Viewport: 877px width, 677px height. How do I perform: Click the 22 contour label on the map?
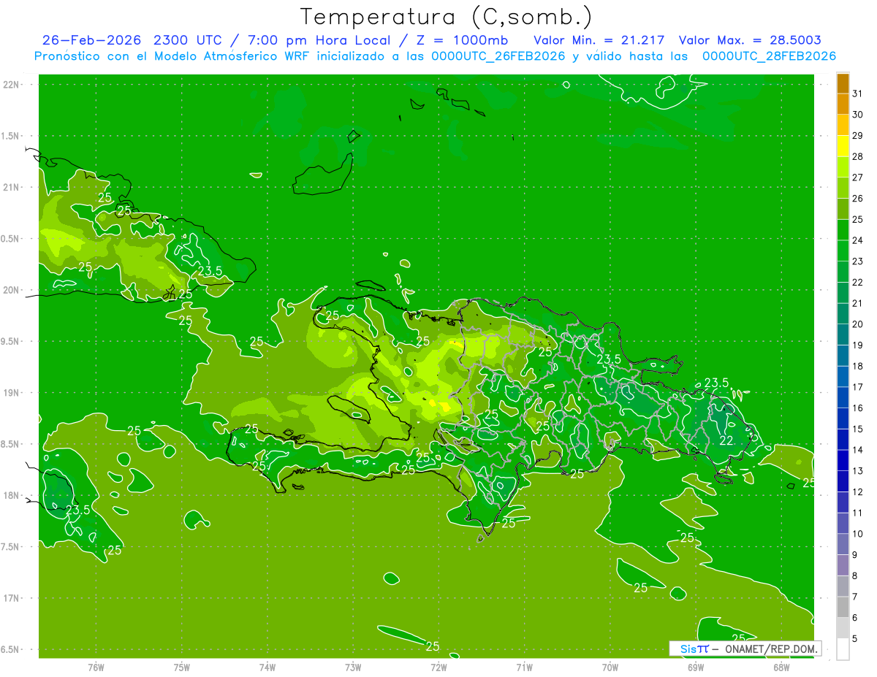pyautogui.click(x=726, y=441)
